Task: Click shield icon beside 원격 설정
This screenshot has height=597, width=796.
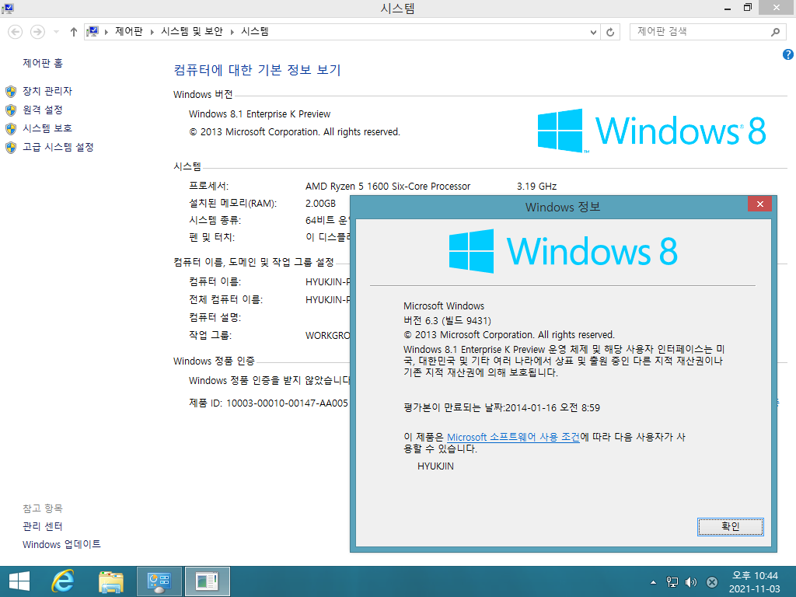Action: pos(11,110)
